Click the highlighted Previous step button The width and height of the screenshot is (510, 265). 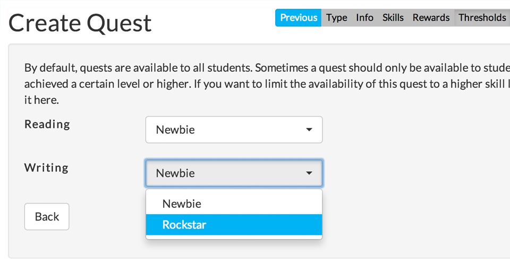click(x=298, y=17)
